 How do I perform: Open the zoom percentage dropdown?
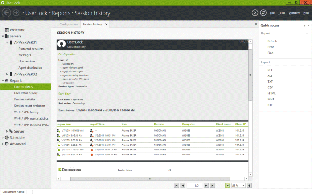(x=243, y=185)
